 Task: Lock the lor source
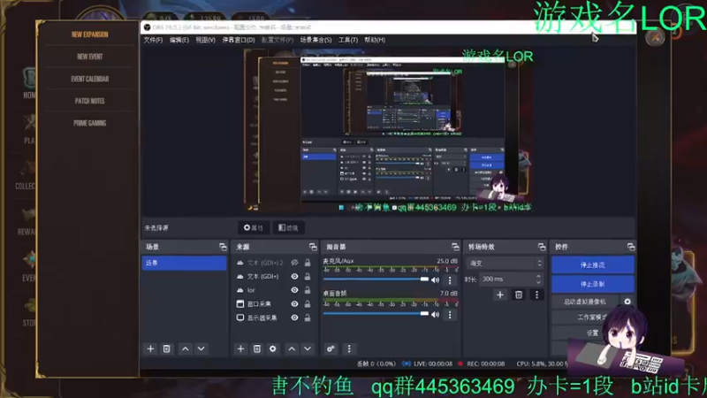pos(308,290)
